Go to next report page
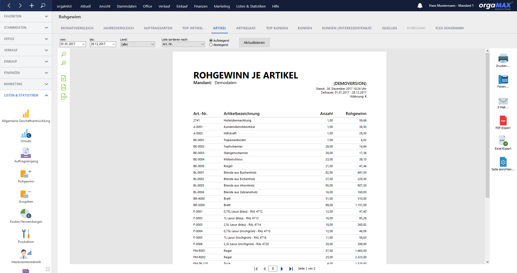The width and height of the screenshot is (517, 273). [x=282, y=269]
